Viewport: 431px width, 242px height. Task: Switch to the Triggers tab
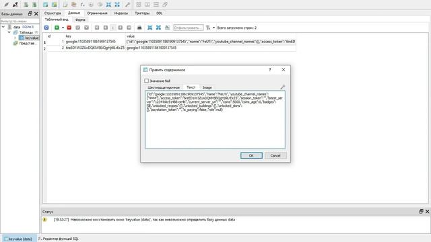142,13
